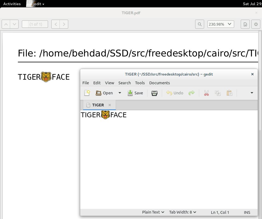This screenshot has height=219, width=262.
Task: Expand the recent files arrow beside Open
Action: [x=120, y=93]
